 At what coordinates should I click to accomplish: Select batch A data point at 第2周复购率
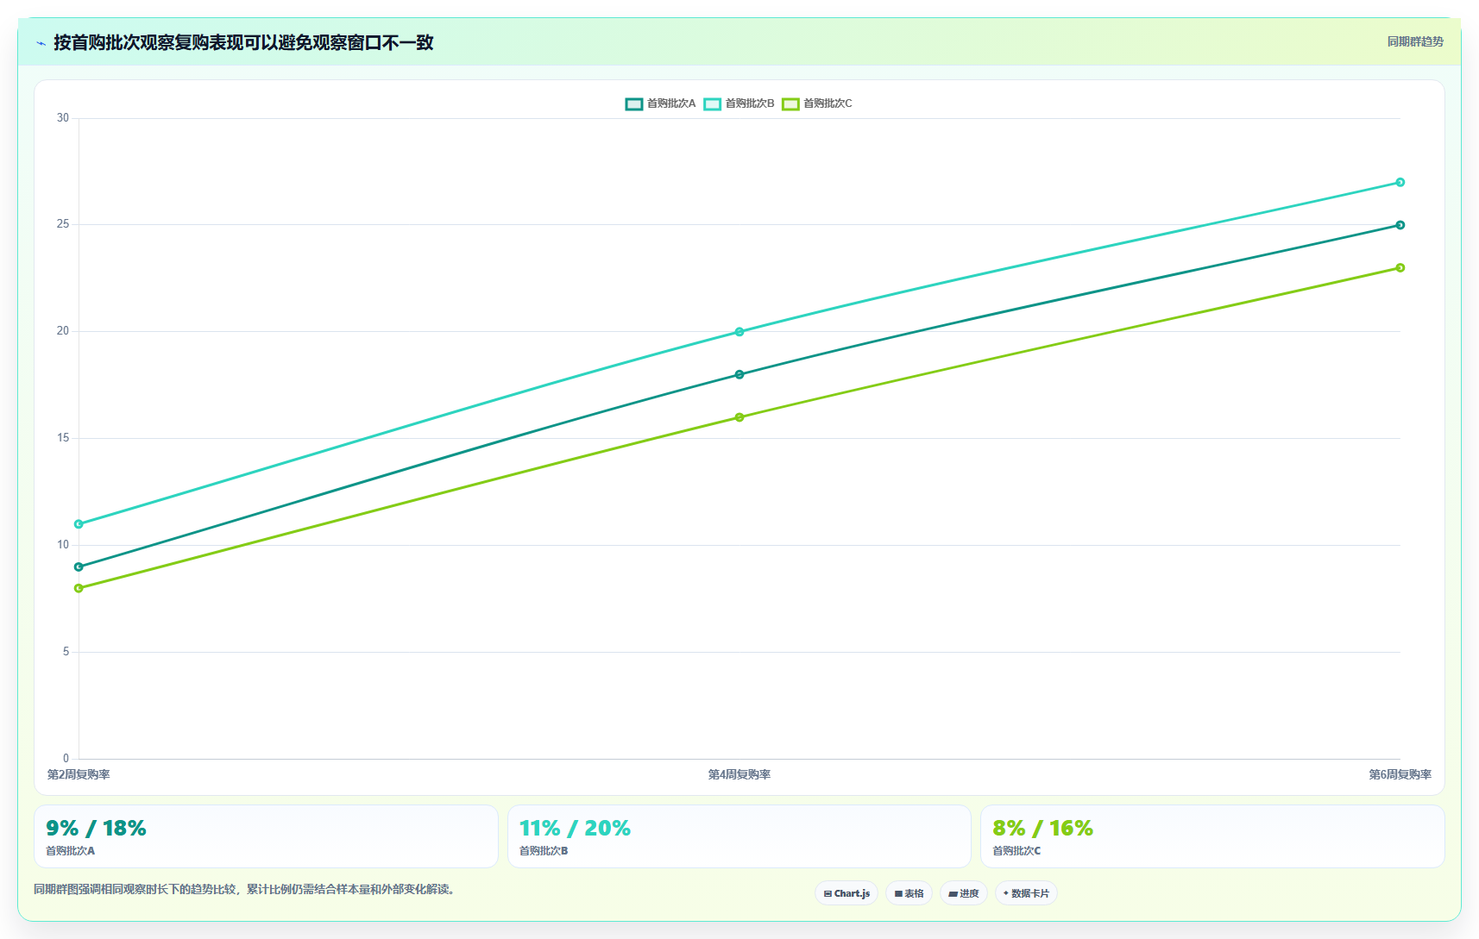click(x=79, y=567)
